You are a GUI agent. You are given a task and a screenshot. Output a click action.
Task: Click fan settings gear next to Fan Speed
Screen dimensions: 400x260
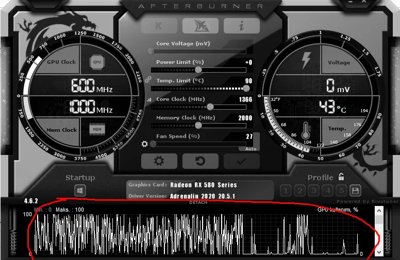pos(145,144)
